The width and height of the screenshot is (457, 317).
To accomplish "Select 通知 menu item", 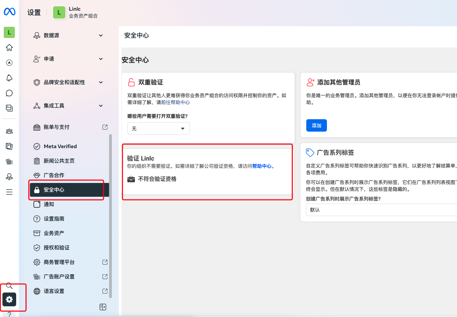I will 70,204.
